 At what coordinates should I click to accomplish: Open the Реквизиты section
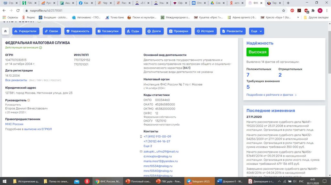click(233, 31)
